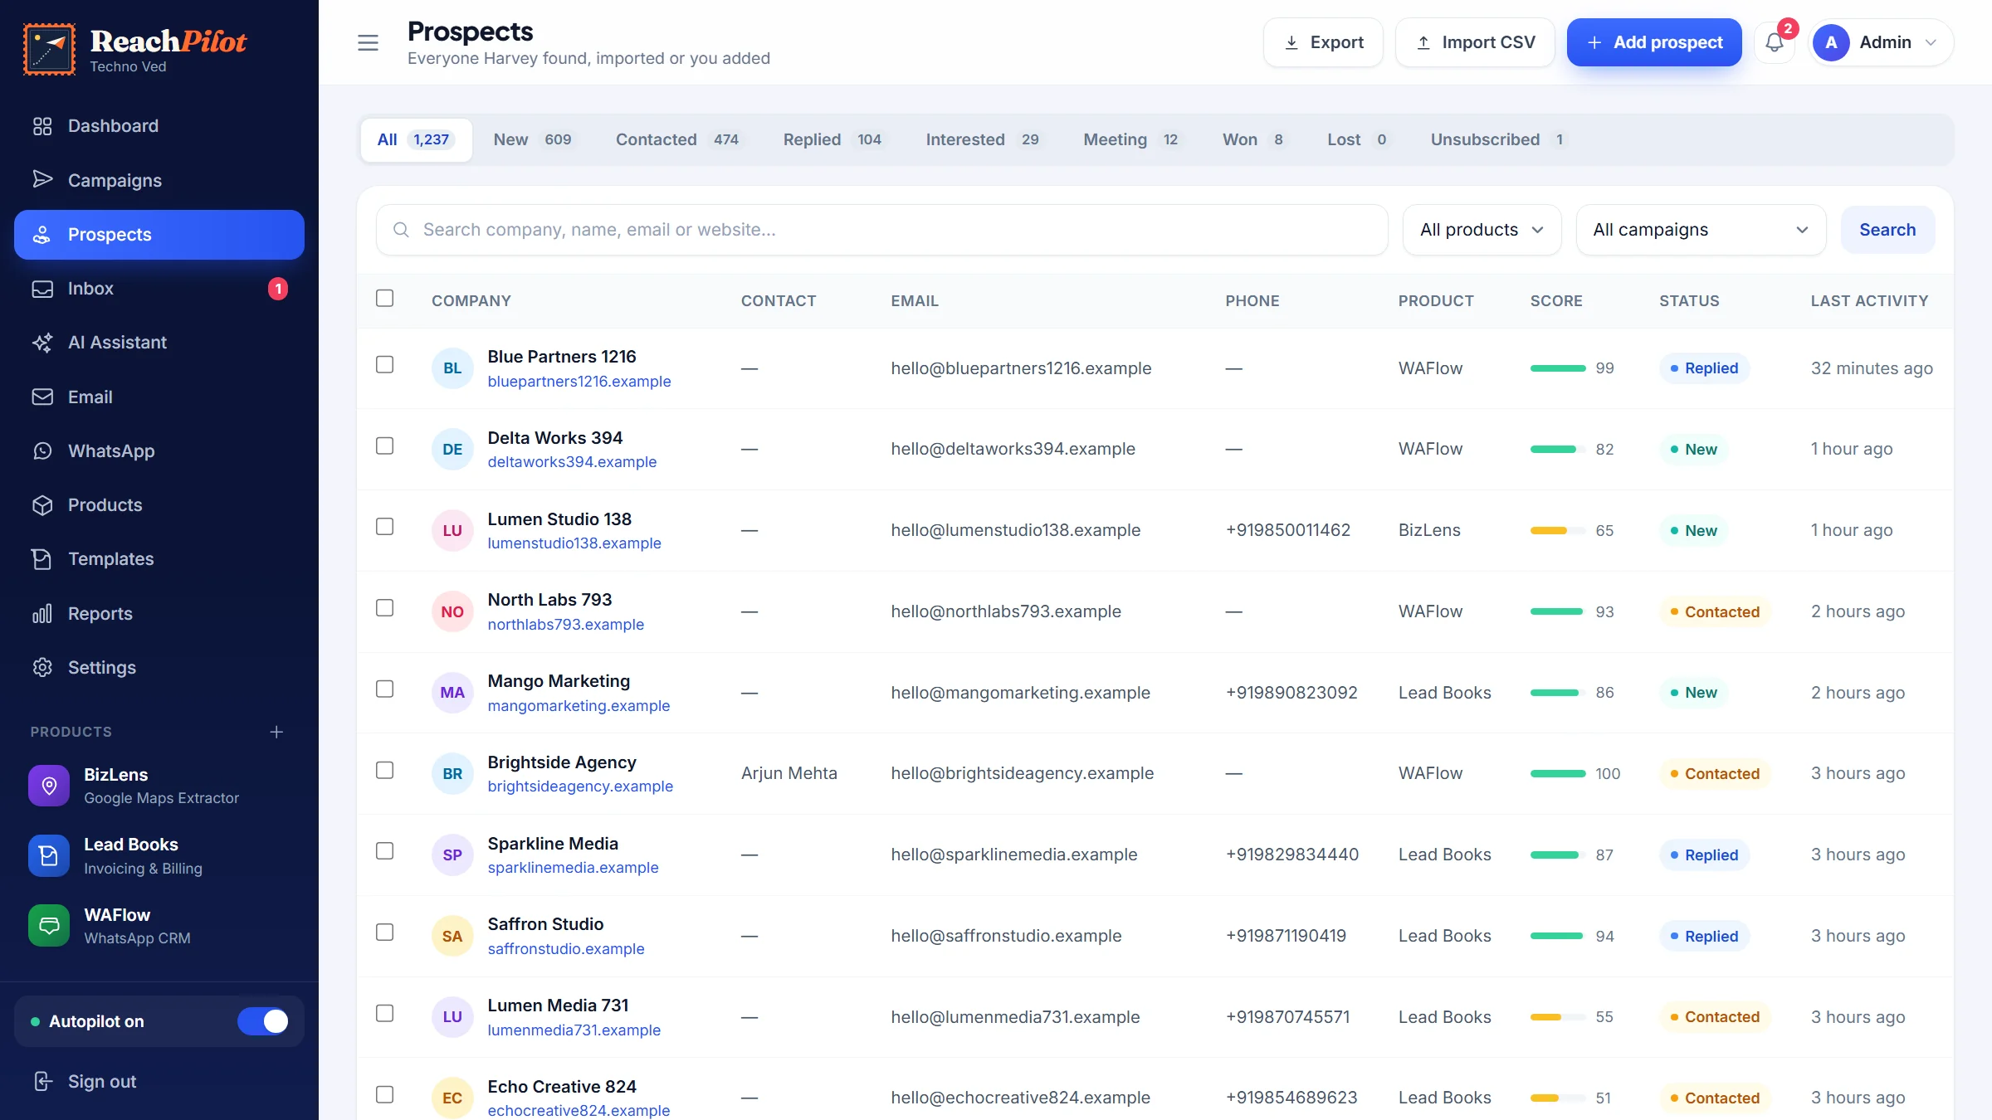This screenshot has height=1120, width=1992.
Task: Select the Sparkline Media row checkbox
Action: (x=384, y=851)
